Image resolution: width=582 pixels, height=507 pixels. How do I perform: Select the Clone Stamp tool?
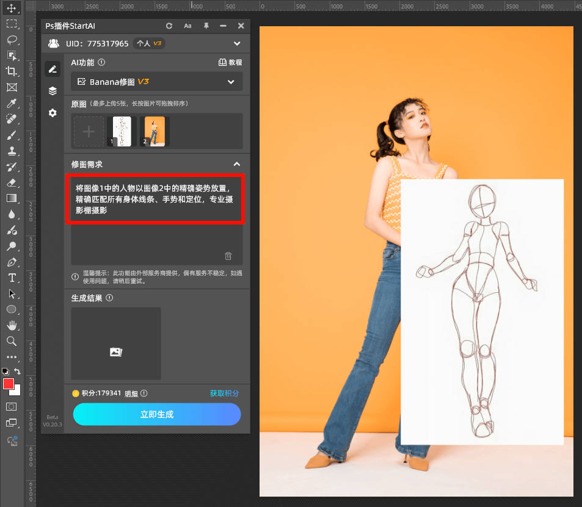pos(12,150)
